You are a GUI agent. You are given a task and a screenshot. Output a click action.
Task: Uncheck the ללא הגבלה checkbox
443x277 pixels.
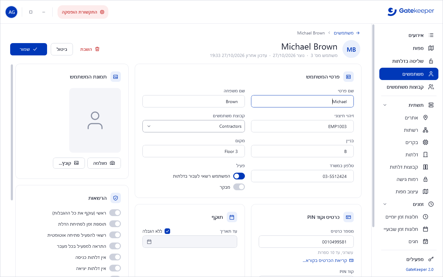tap(167, 231)
